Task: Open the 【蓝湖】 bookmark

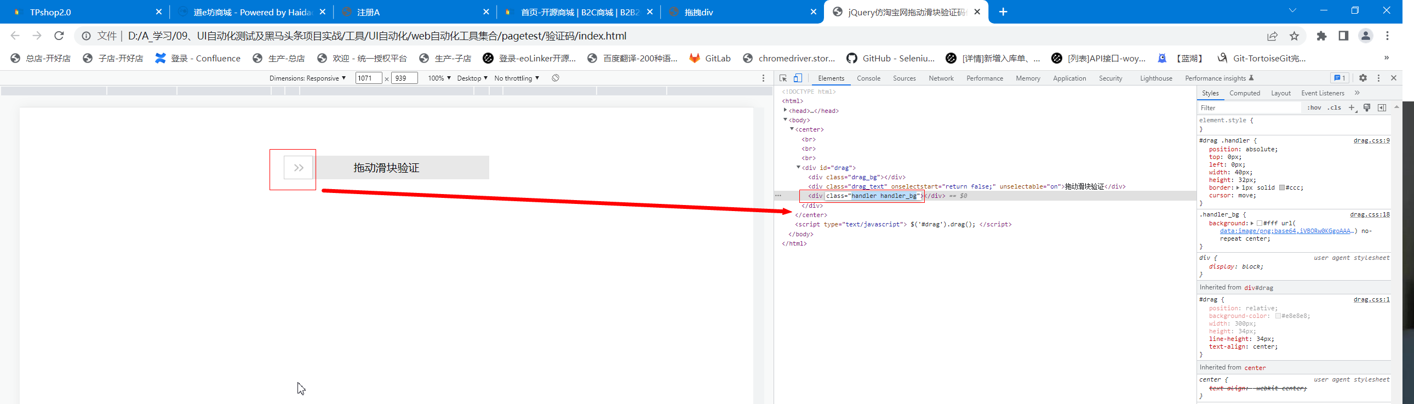Action: (1181, 58)
